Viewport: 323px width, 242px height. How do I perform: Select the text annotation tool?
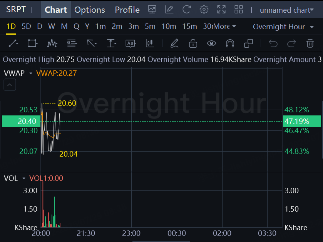coord(131,43)
